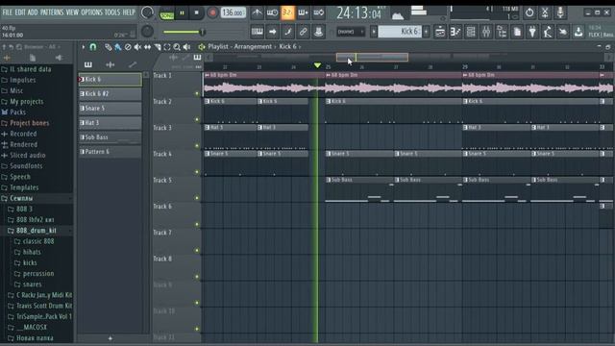Select the Paint brush tool in Playlist
This screenshot has height=346, width=615.
pyautogui.click(x=117, y=47)
